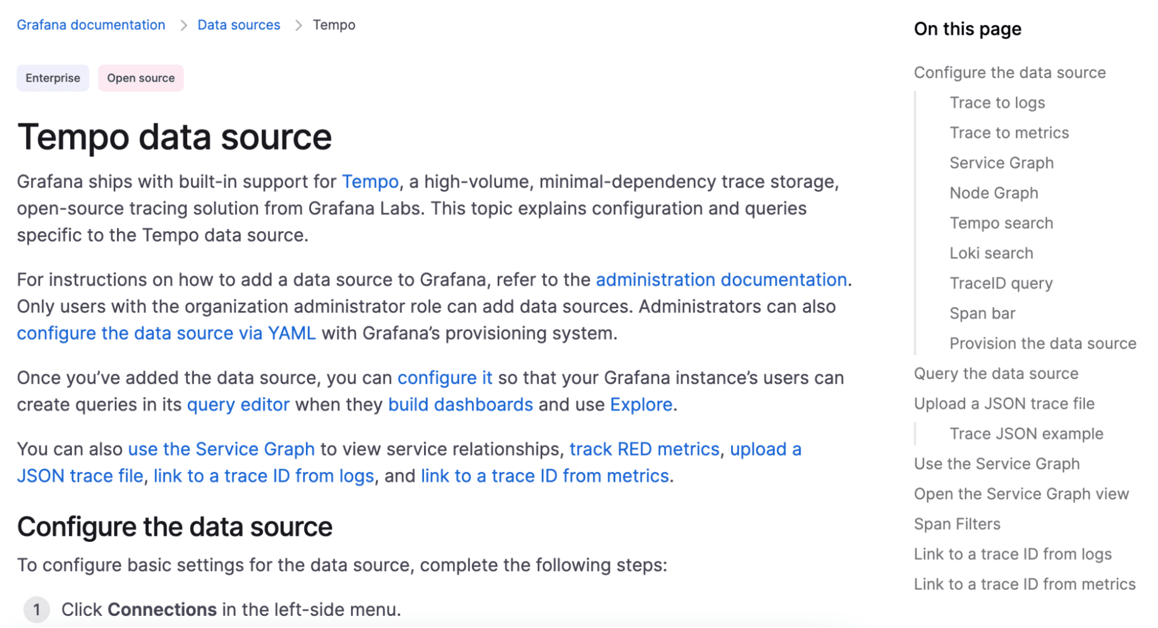Select Service Graph in the outline
This screenshot has width=1158, height=628.
(1001, 162)
